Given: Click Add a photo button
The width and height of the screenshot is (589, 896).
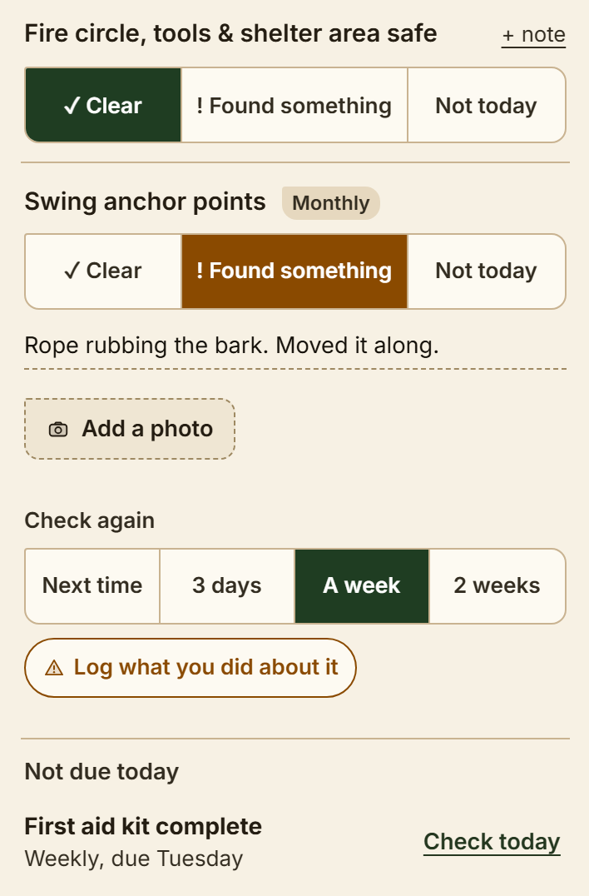Looking at the screenshot, I should click(x=130, y=429).
